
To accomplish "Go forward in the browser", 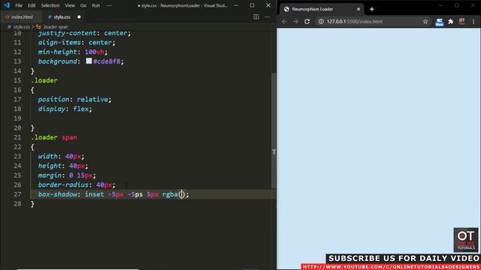I will click(x=295, y=22).
